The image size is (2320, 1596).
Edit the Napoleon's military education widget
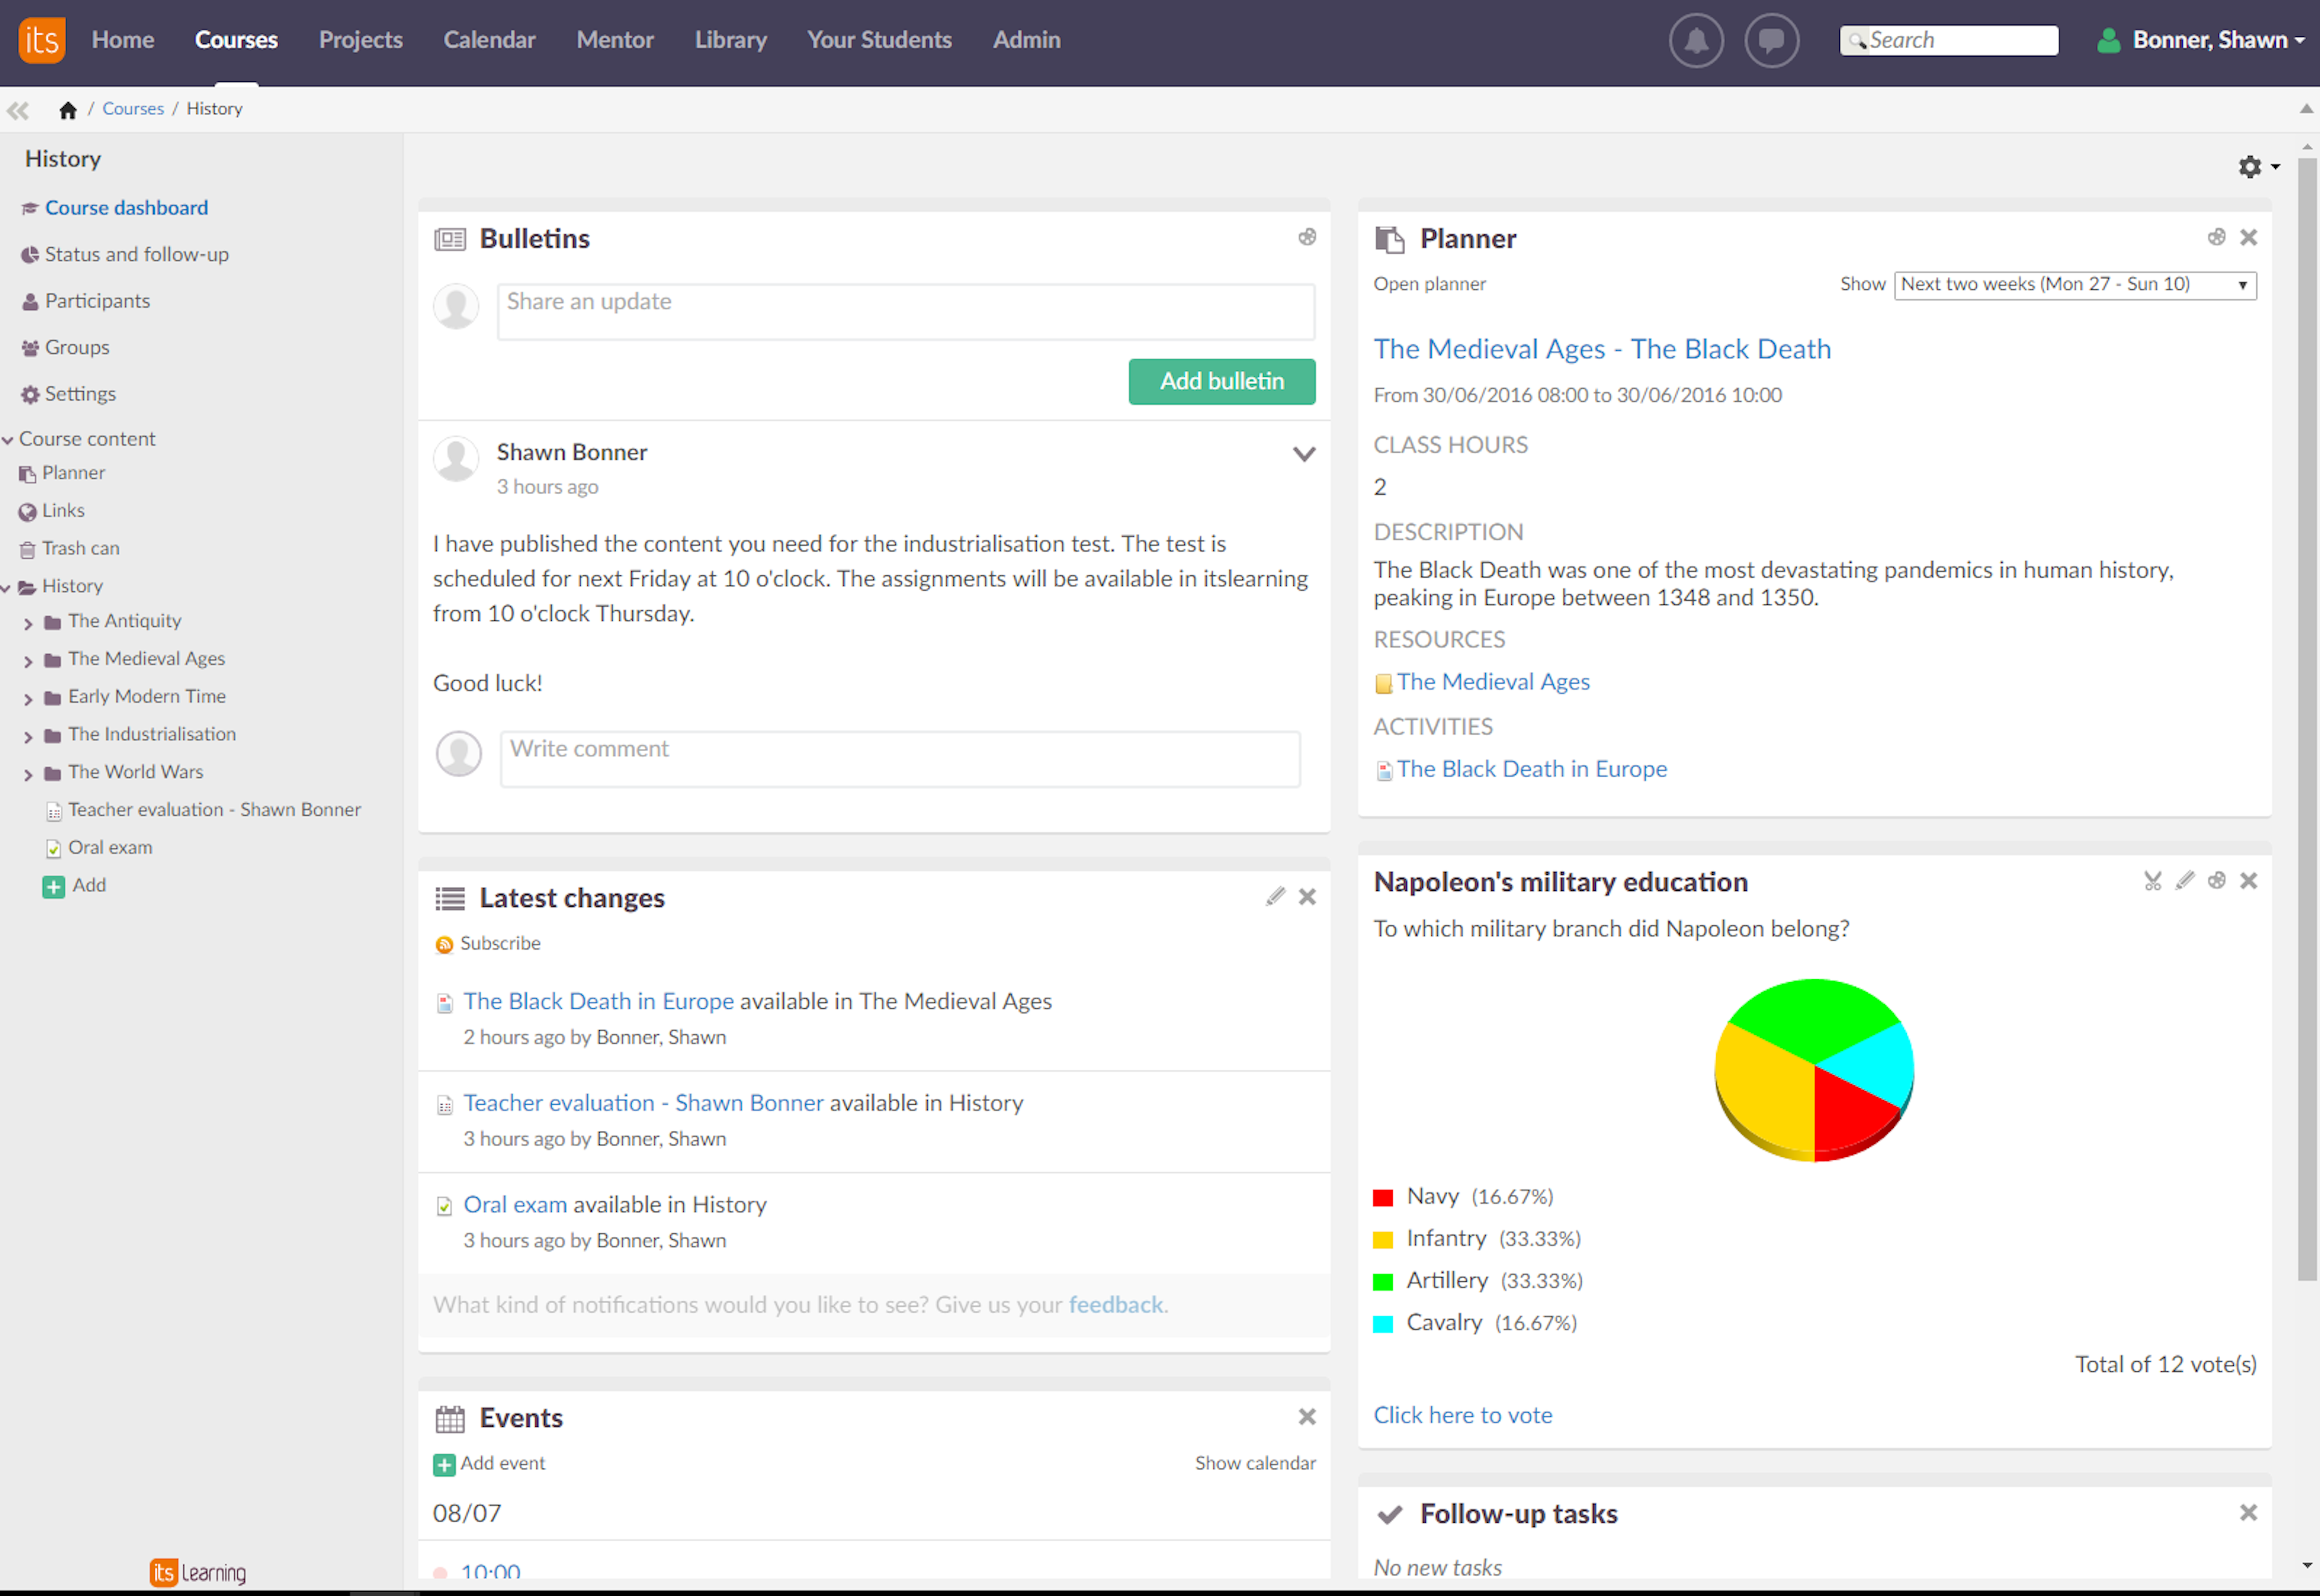2185,881
